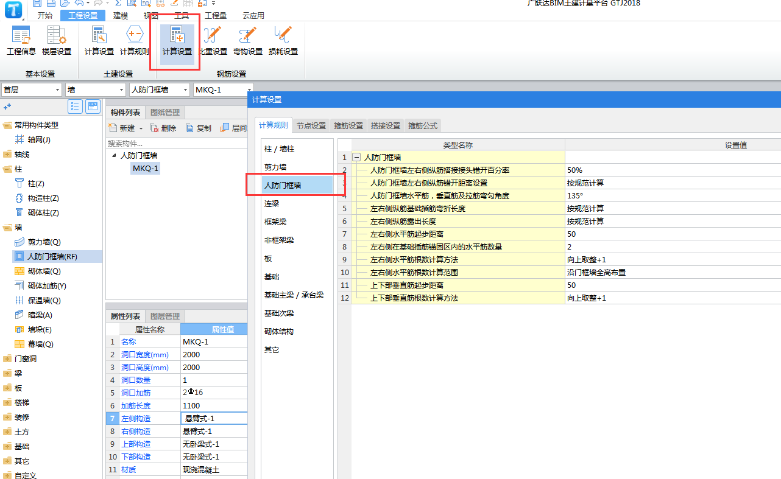Switch navigation tree to list view icon
The image size is (781, 479).
point(76,107)
